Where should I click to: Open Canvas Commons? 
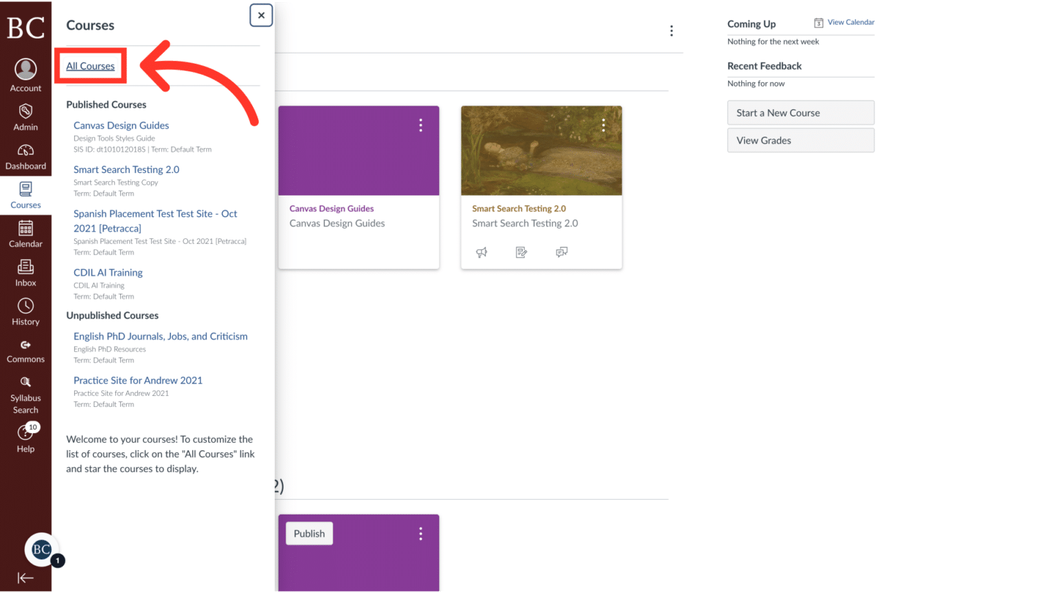point(25,351)
